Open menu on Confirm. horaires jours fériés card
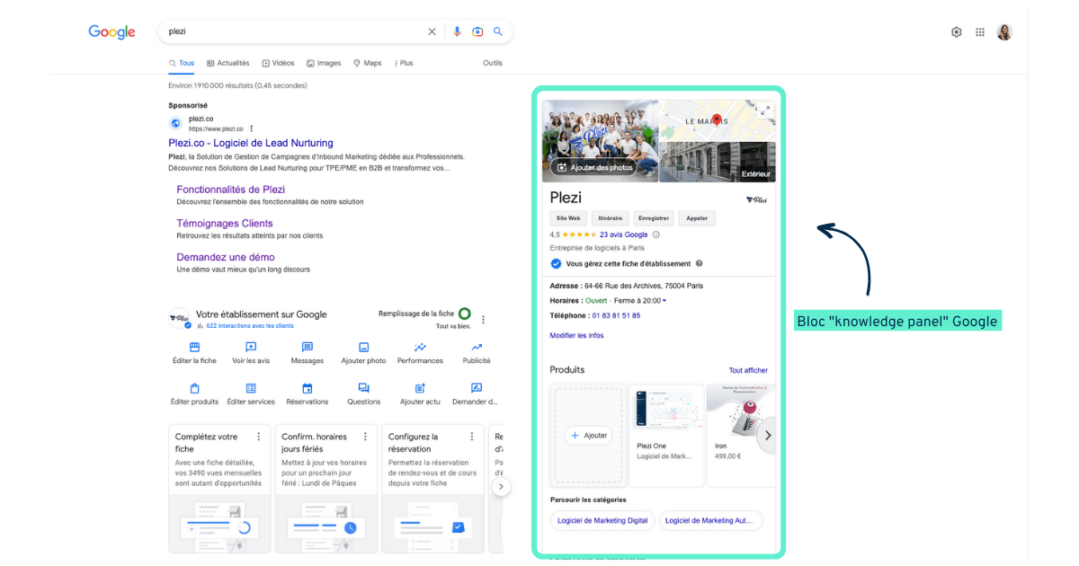This screenshot has width=1079, height=566. [365, 437]
